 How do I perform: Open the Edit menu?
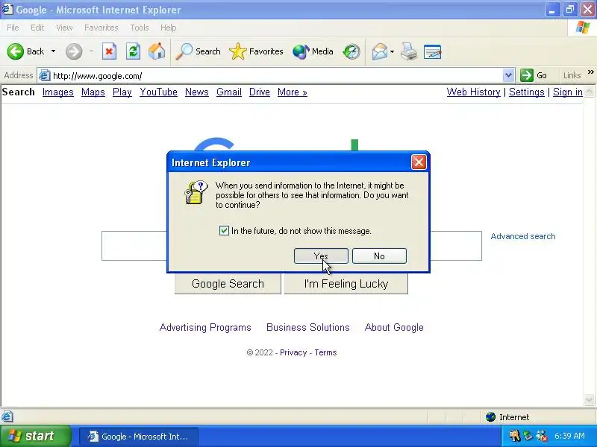coord(37,28)
